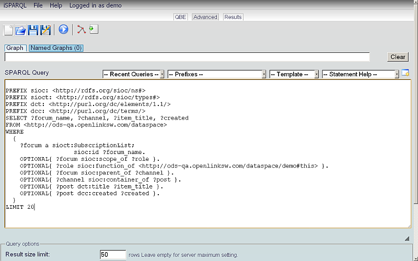Select the Graph tab
Screen dimensions: 418x261
15,48
